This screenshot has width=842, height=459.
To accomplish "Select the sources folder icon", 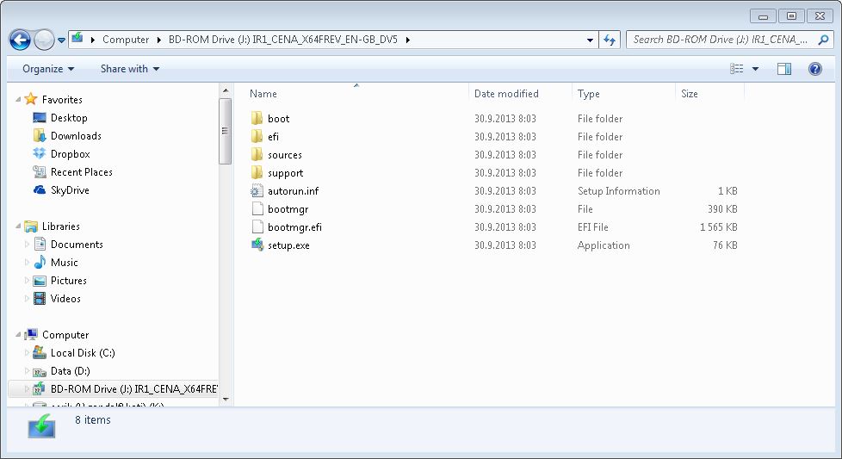I will [257, 155].
